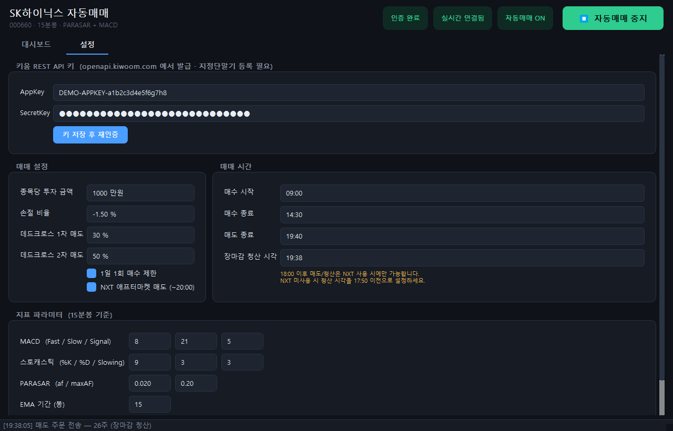
Task: Click the MACD (Fast / Slow / Signal) label
Action: click(x=66, y=341)
